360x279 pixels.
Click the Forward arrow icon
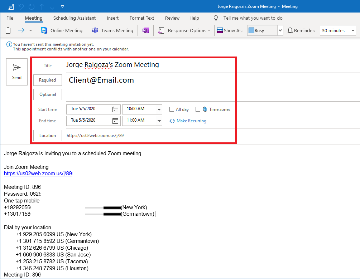21,31
